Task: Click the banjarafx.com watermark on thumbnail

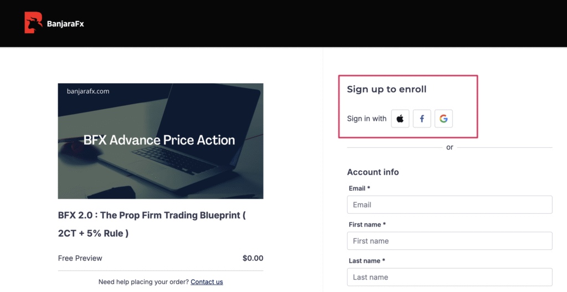Action: [88, 91]
